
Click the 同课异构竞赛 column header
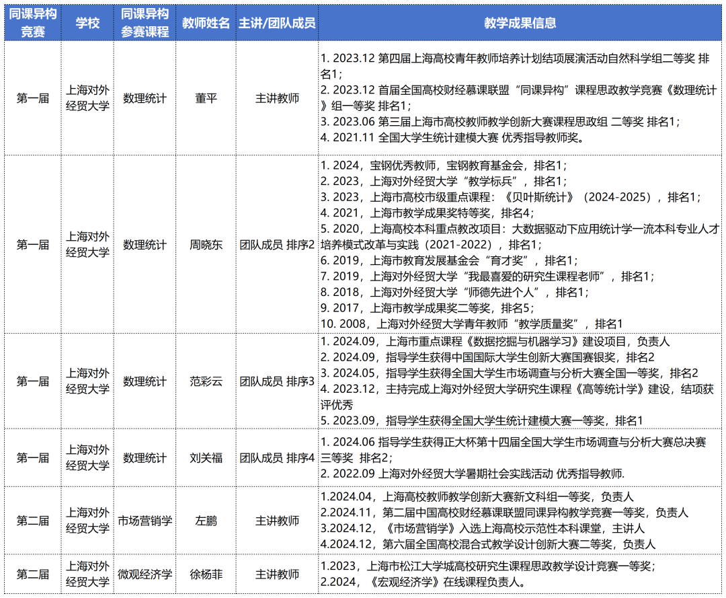pyautogui.click(x=33, y=23)
